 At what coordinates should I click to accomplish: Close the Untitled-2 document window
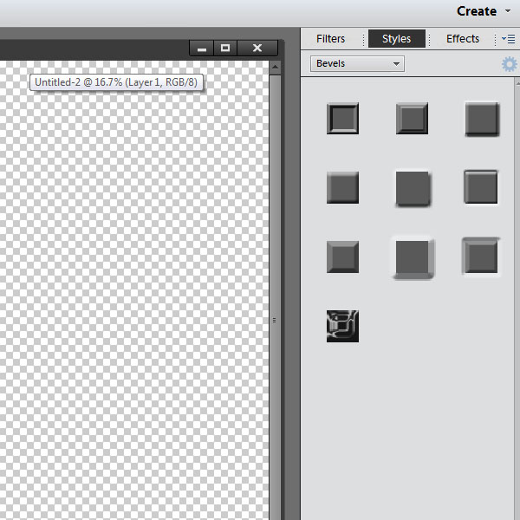coord(257,48)
